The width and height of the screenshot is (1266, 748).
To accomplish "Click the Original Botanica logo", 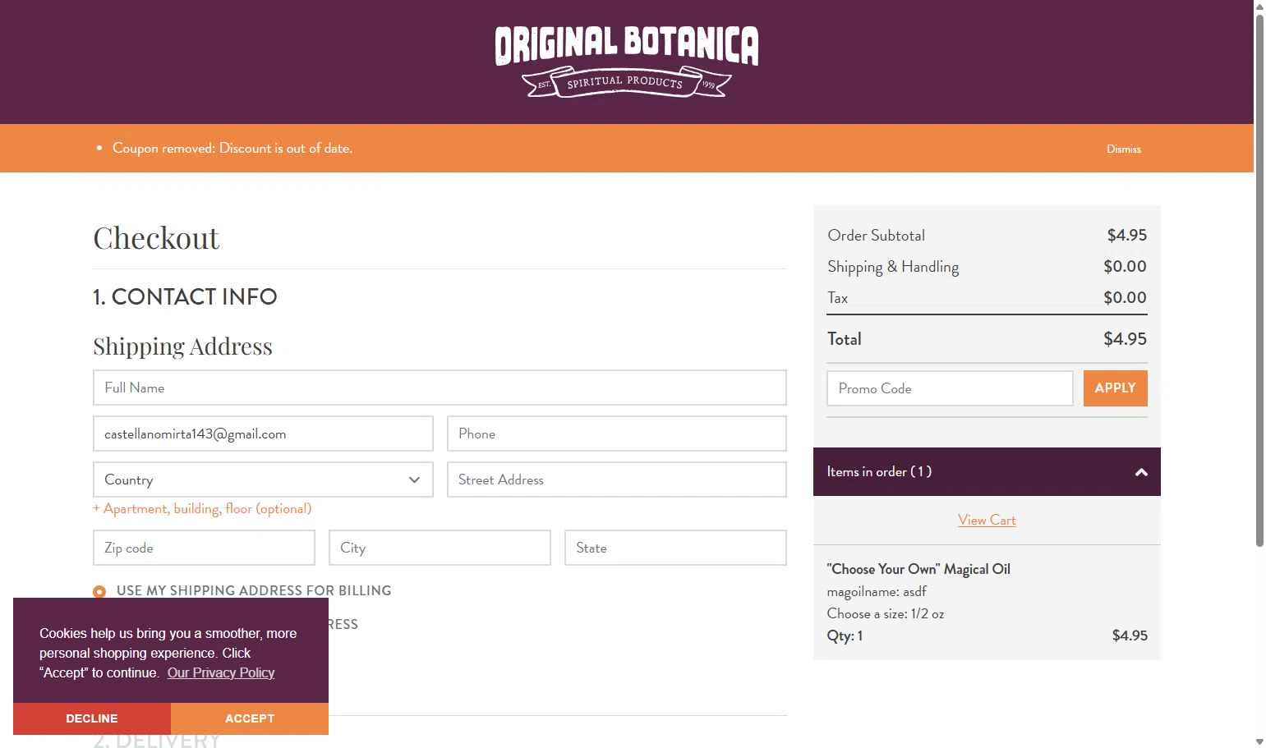I will click(626, 62).
